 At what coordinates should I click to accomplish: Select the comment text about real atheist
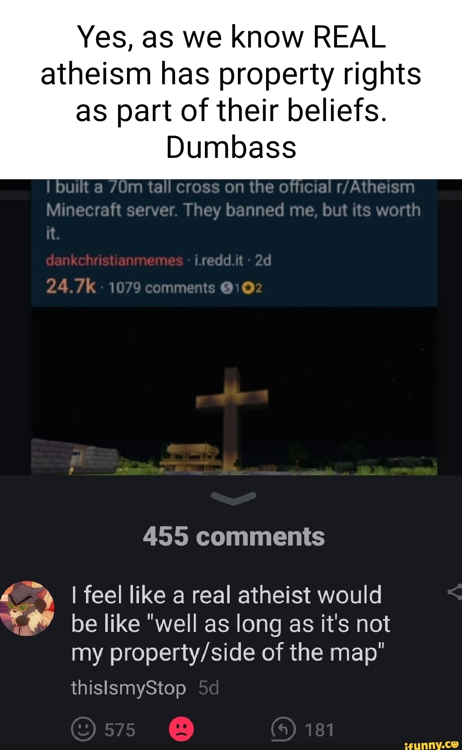click(231, 624)
